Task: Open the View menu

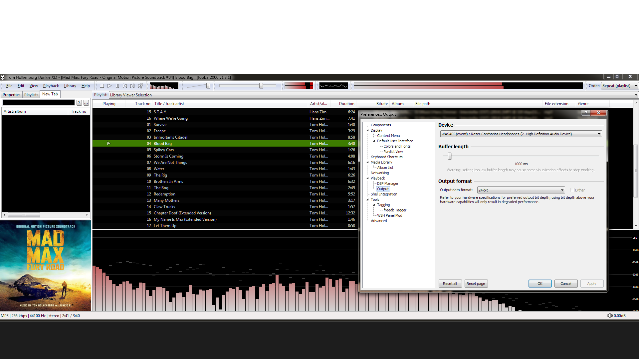Action: click(34, 86)
